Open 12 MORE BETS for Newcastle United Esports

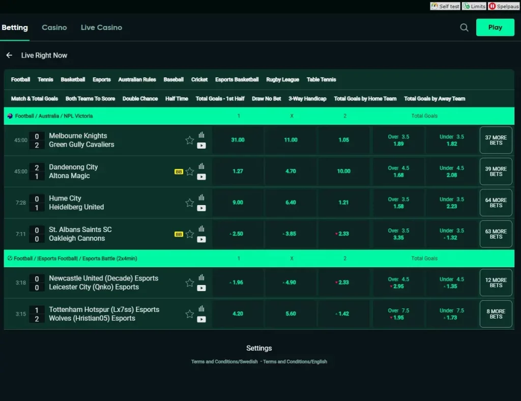click(x=496, y=283)
